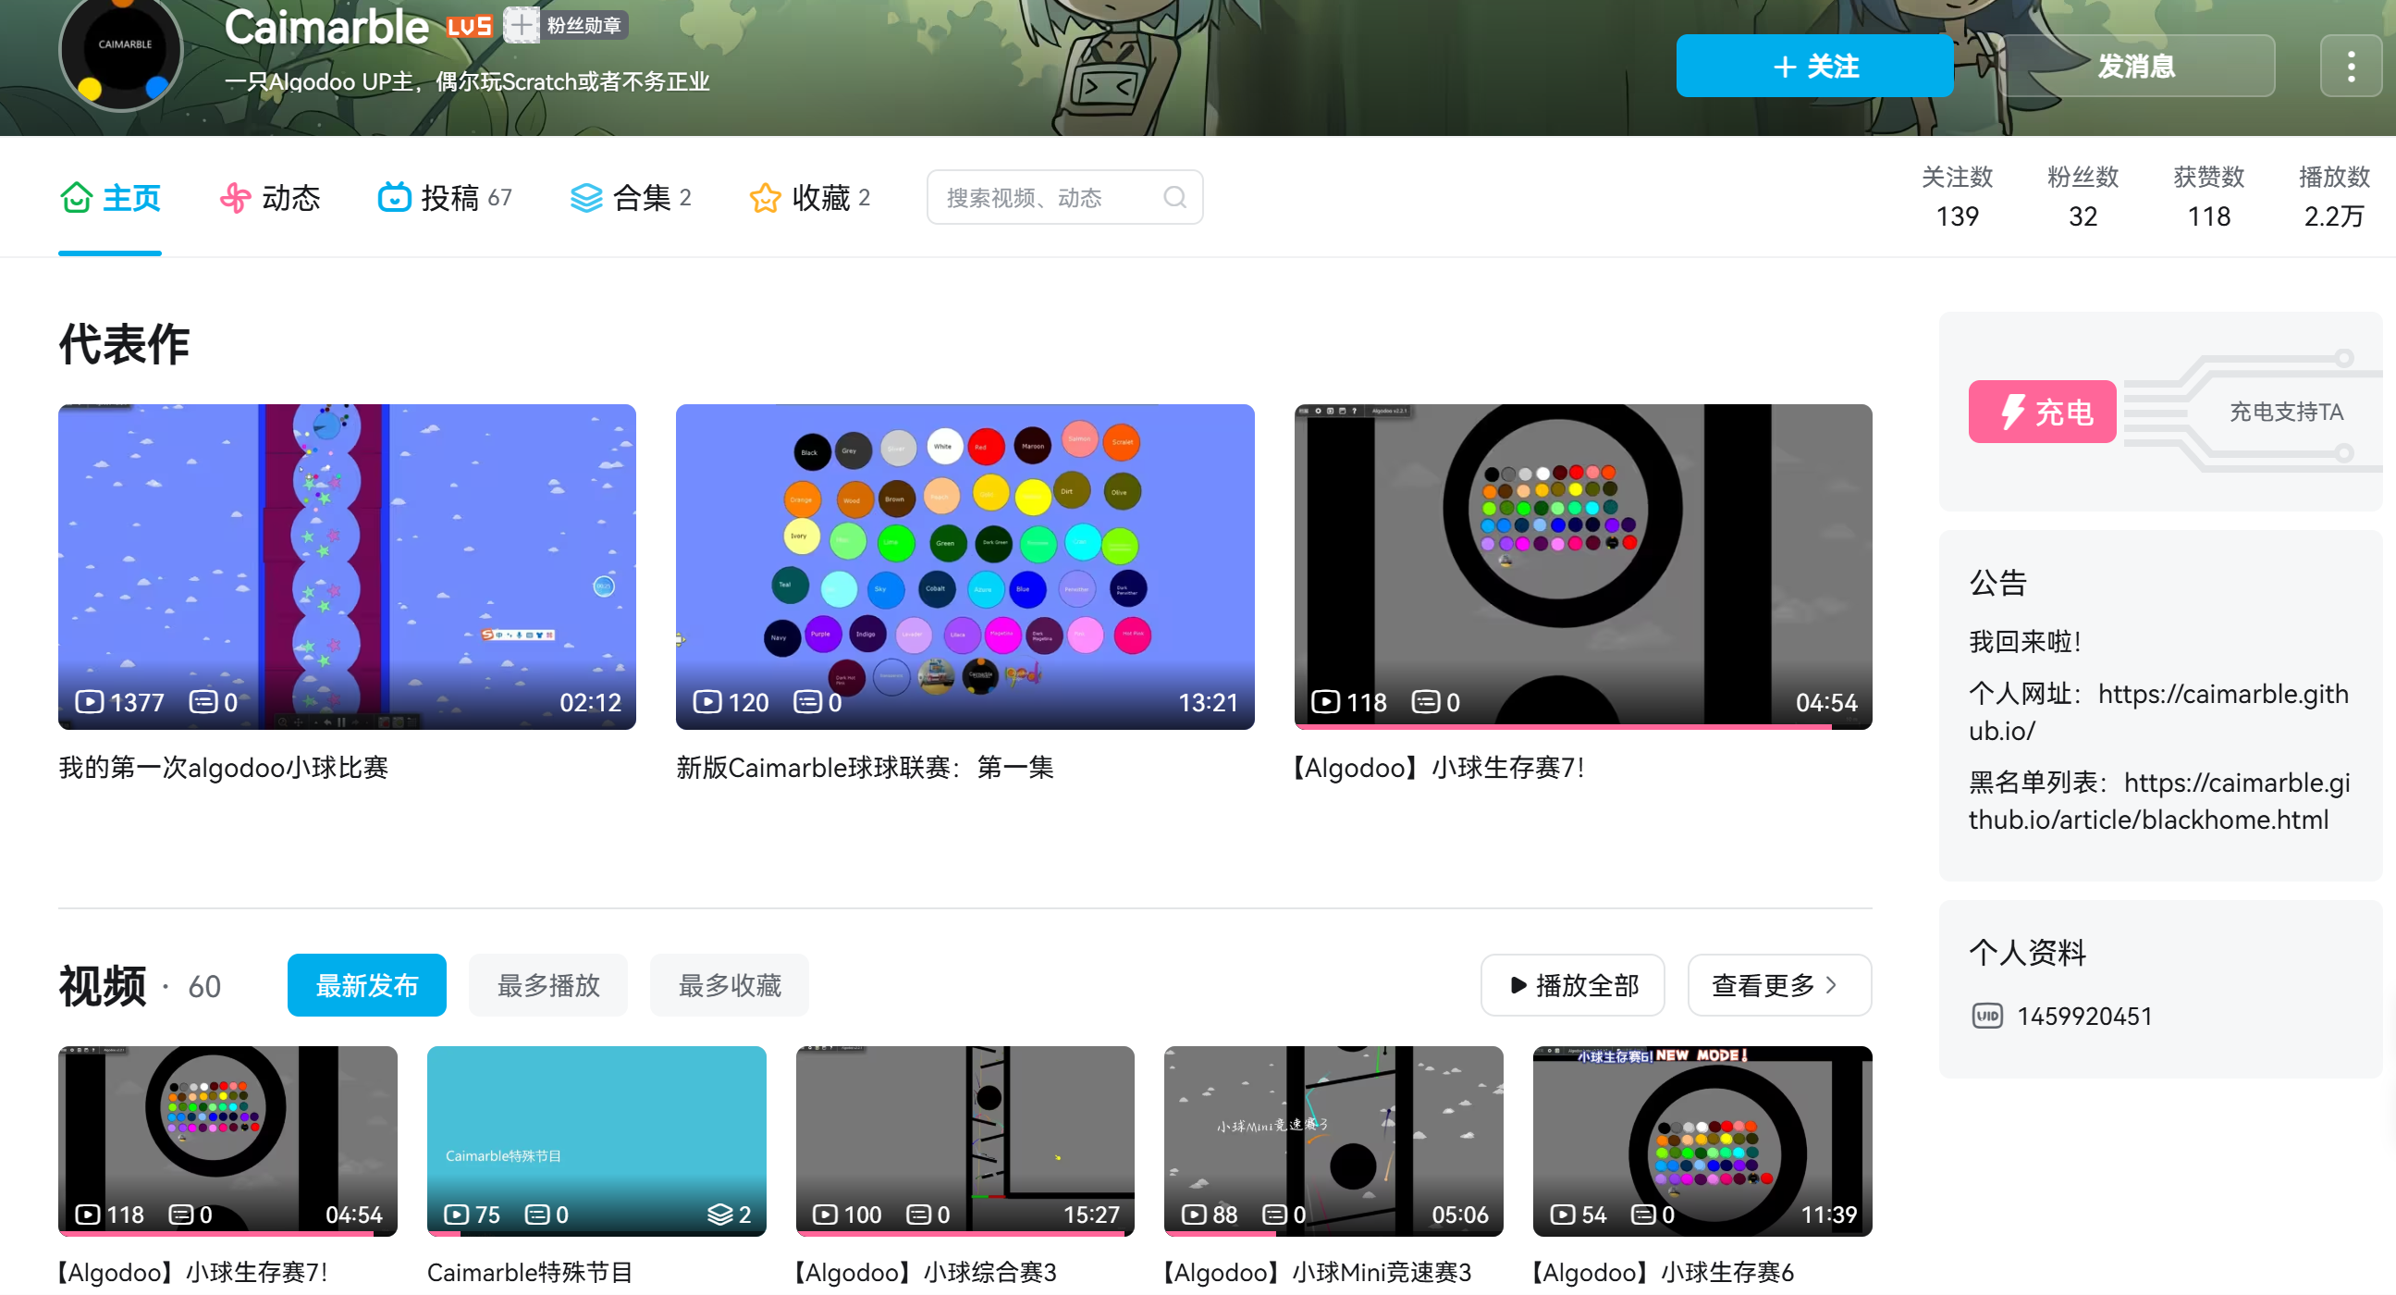Click title Caimarble特殊节目
The height and width of the screenshot is (1295, 2396).
pos(529,1272)
